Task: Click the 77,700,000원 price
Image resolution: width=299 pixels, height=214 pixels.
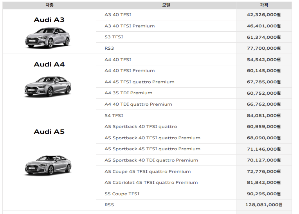Action: pyautogui.click(x=264, y=48)
